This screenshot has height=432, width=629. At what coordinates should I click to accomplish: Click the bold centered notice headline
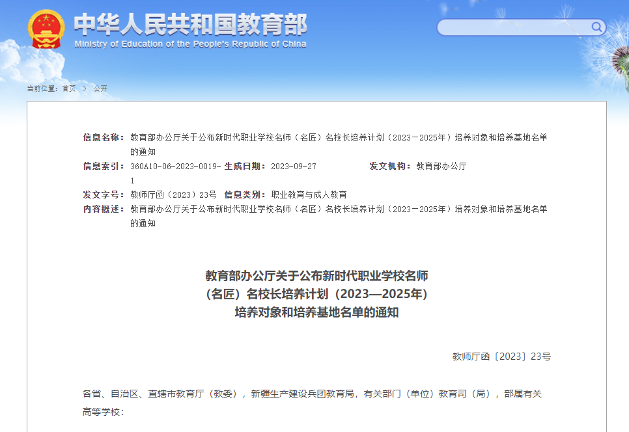[x=316, y=294]
